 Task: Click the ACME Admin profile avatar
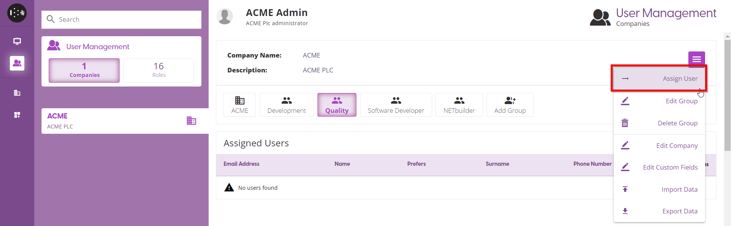pyautogui.click(x=225, y=16)
